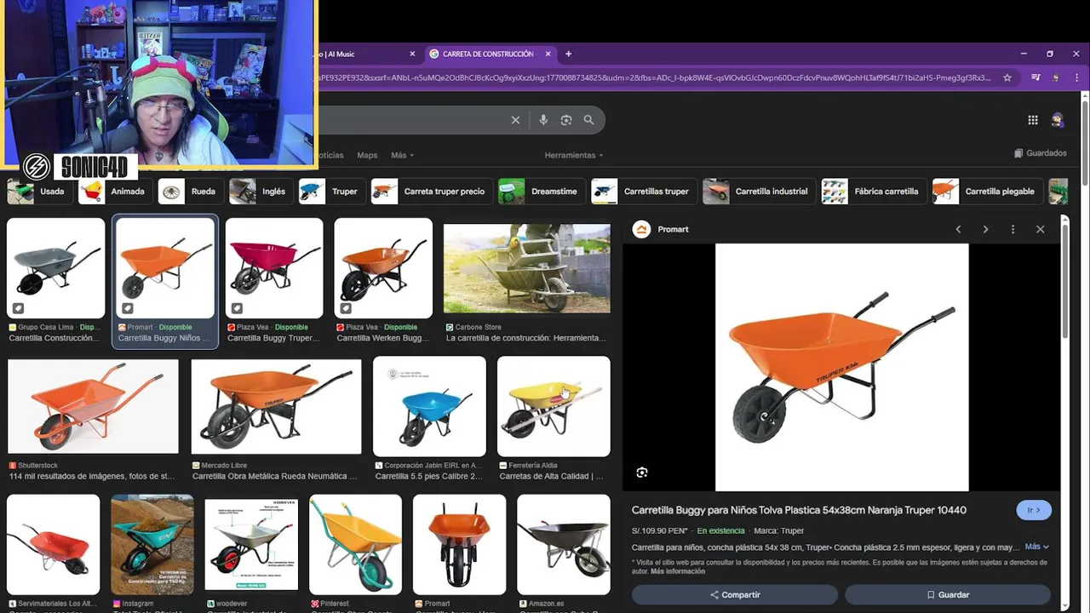
Task: Open the Guardados saved items
Action: (x=1040, y=153)
